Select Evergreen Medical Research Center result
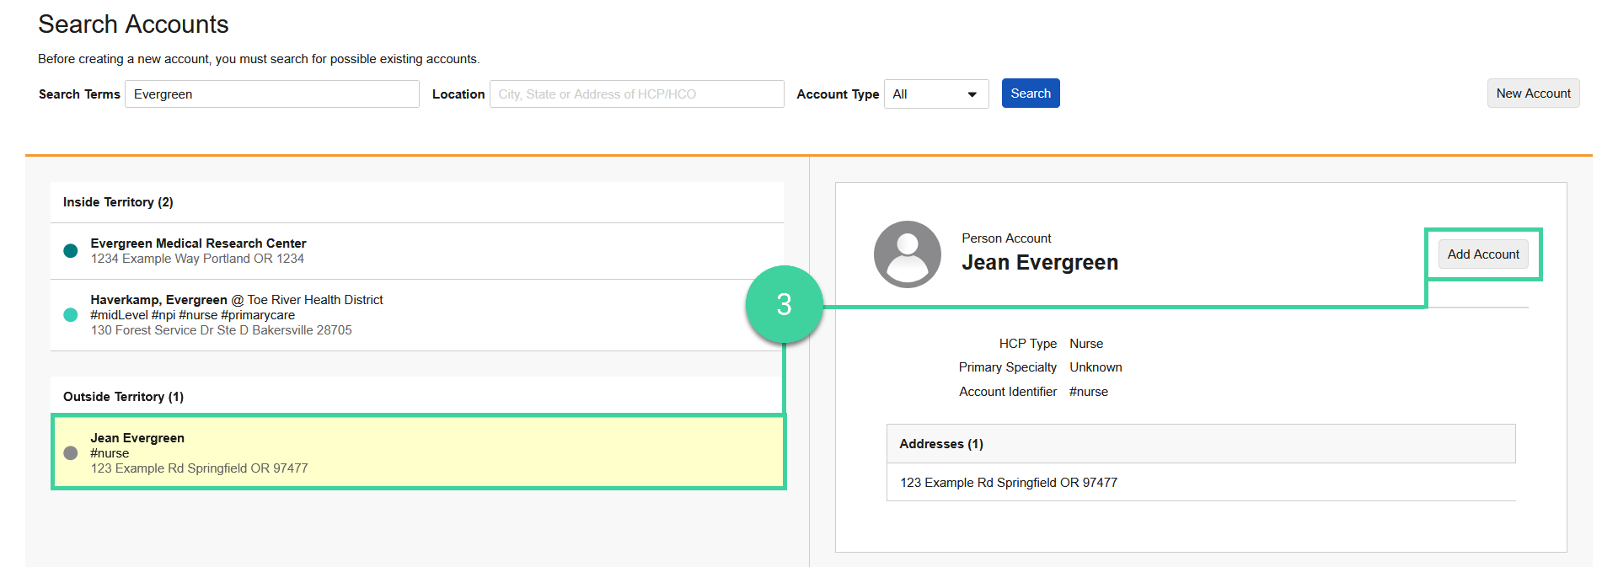This screenshot has height=567, width=1618. click(417, 251)
